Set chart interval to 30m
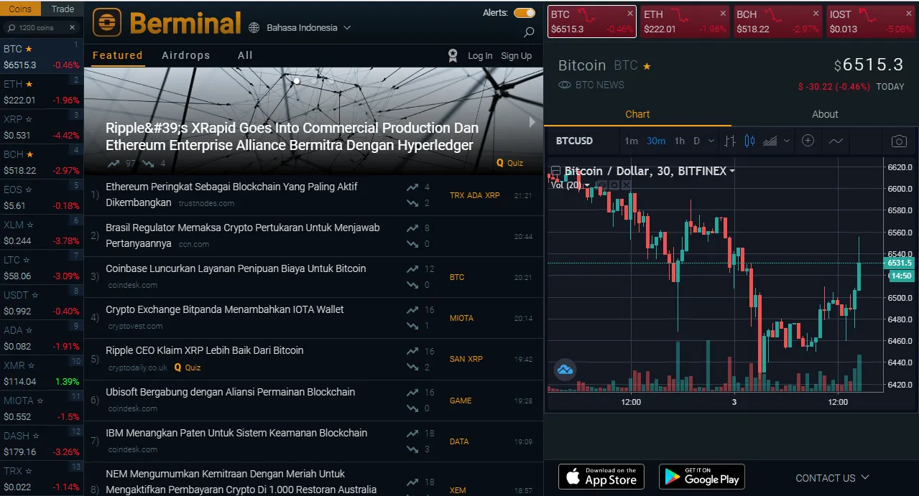The width and height of the screenshot is (919, 496). (656, 141)
